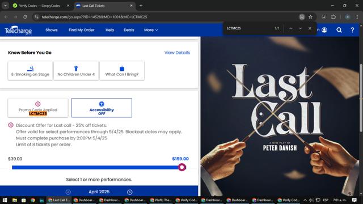The height and width of the screenshot is (204, 363).
Task: Click the browser forward arrow
Action: [x=15, y=17]
